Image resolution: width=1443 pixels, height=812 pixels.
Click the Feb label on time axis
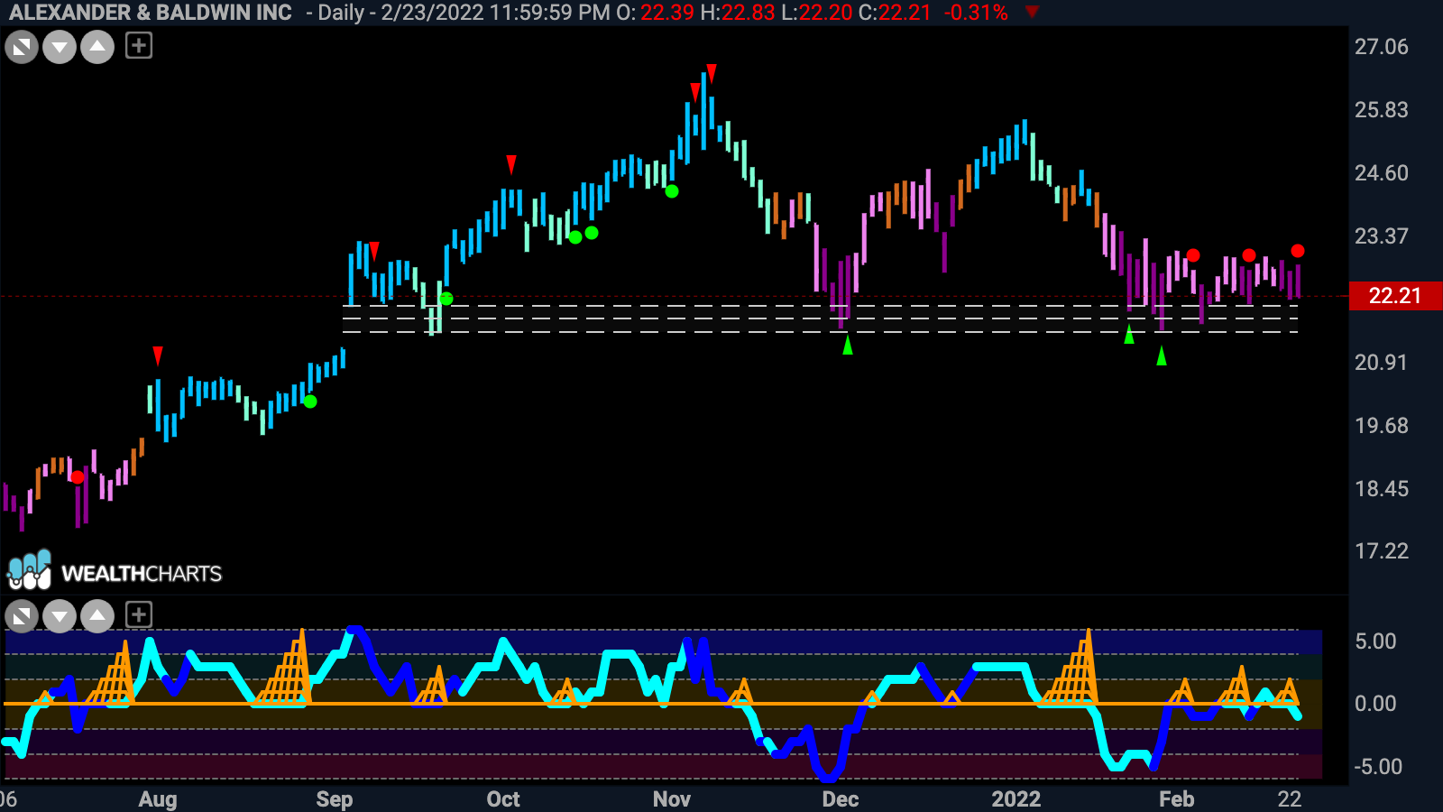tap(1177, 799)
